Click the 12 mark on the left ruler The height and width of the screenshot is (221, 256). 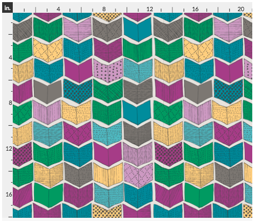(9, 149)
